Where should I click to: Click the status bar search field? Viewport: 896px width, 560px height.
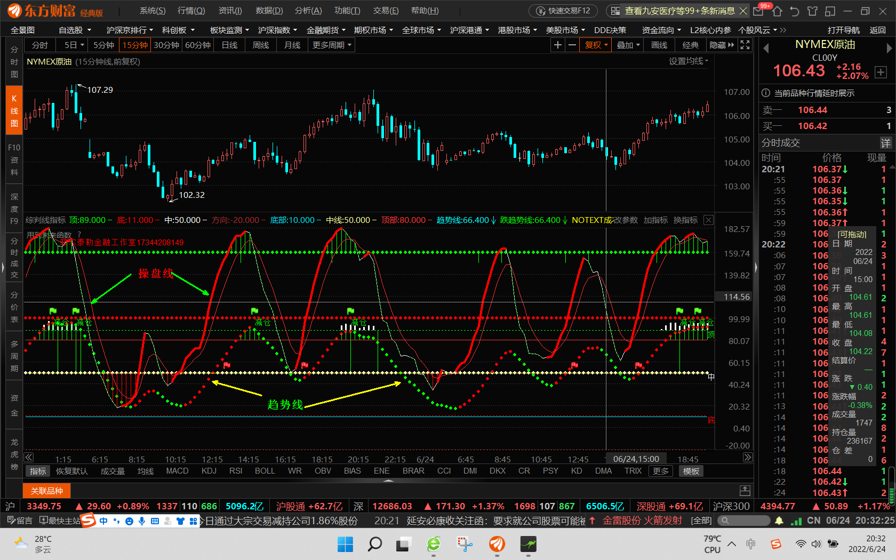(x=743, y=521)
